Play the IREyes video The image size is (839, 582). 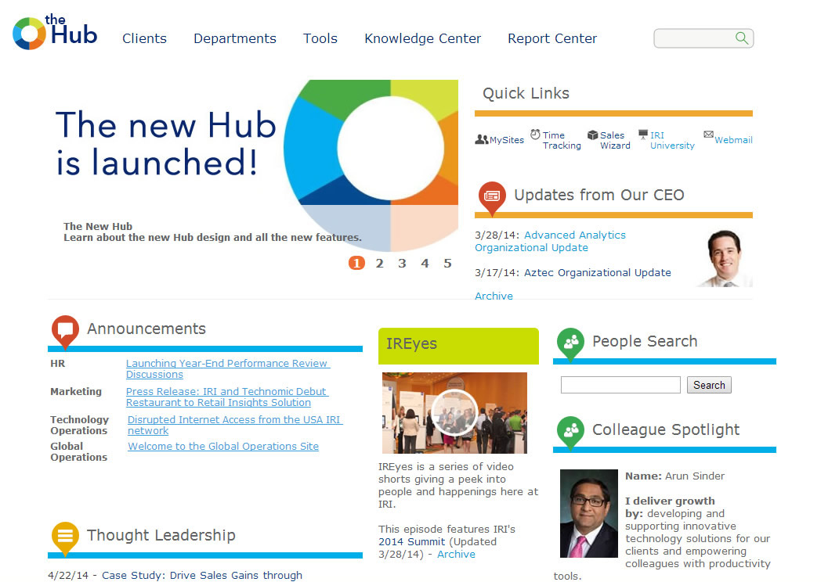pyautogui.click(x=454, y=412)
